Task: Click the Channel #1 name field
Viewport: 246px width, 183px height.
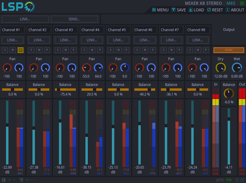Action: [13, 30]
